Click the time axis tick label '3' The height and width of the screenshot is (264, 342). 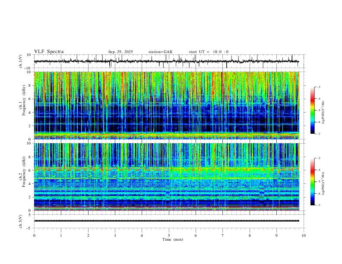coord(115,236)
